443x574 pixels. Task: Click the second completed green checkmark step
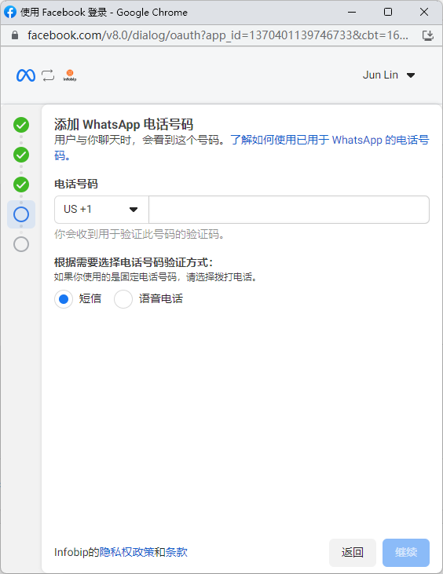point(21,155)
